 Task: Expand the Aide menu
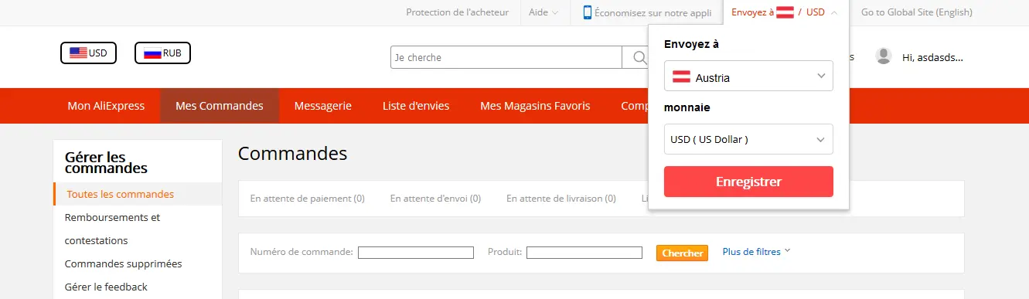(543, 12)
